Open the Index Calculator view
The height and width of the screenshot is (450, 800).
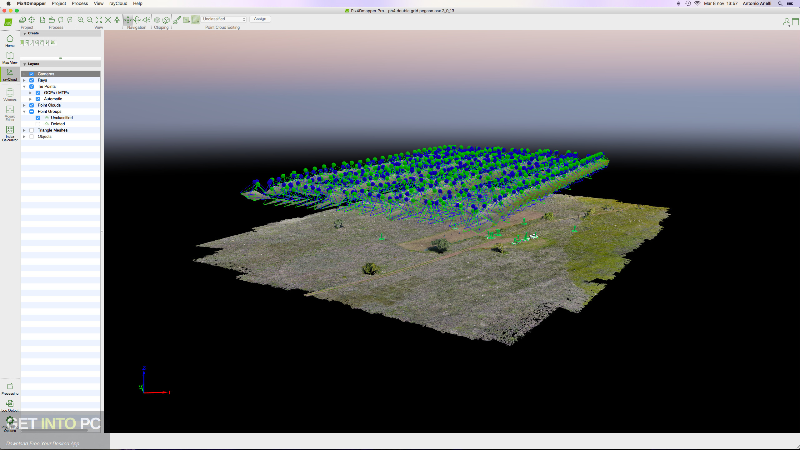point(10,133)
